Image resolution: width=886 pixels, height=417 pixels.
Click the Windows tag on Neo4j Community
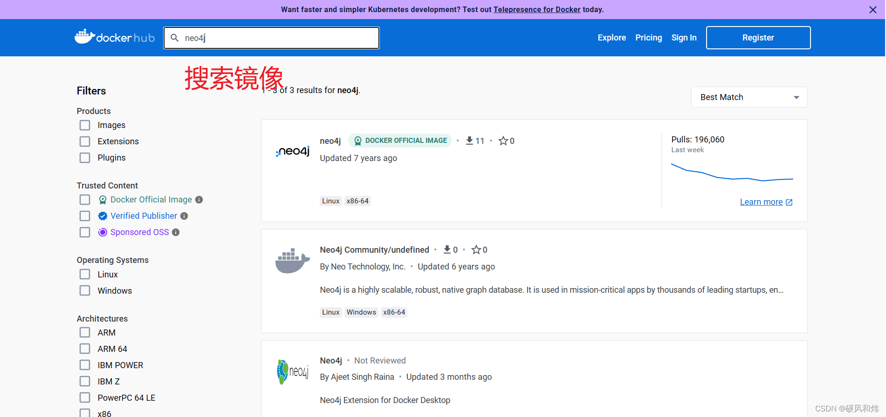(361, 312)
